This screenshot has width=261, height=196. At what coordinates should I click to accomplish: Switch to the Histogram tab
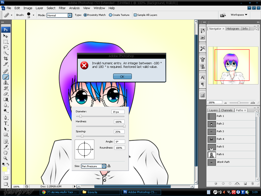pos(233,29)
